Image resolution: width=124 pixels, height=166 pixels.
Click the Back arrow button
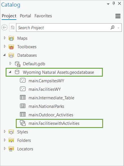point(5,28)
